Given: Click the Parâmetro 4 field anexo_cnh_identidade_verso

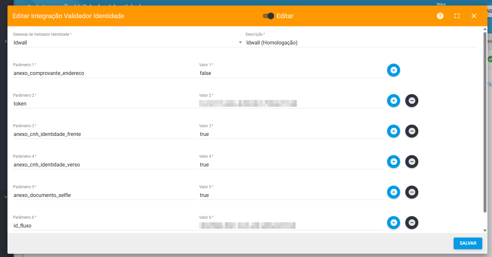Looking at the screenshot, I should [x=105, y=165].
